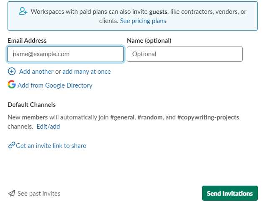The height and width of the screenshot is (207, 267).
Task: Click the #copywriting-projects channel name
Action: point(208,117)
